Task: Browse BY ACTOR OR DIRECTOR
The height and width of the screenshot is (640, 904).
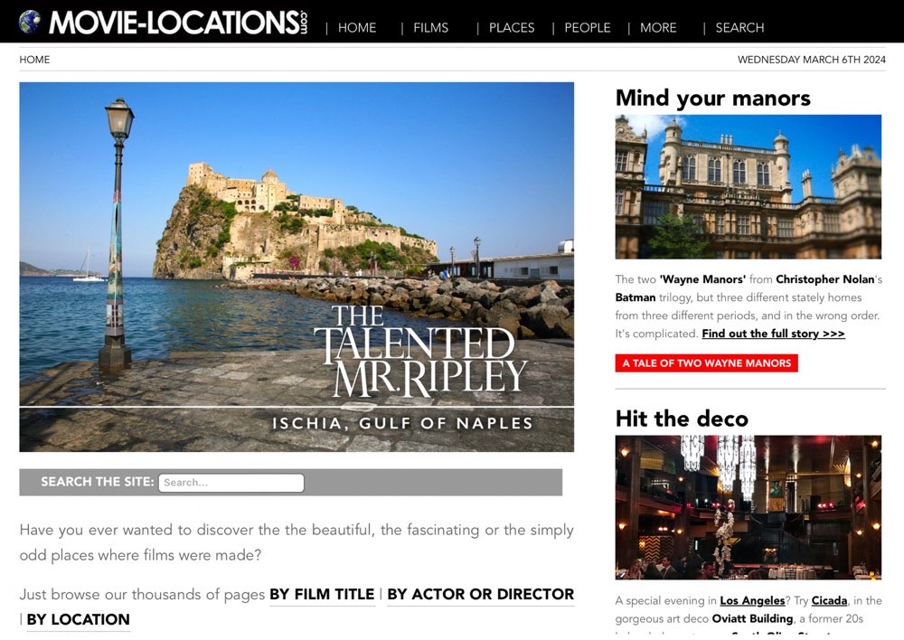Action: click(x=481, y=595)
